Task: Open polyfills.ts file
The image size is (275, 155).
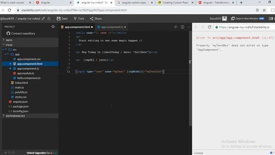Action: coord(21,92)
